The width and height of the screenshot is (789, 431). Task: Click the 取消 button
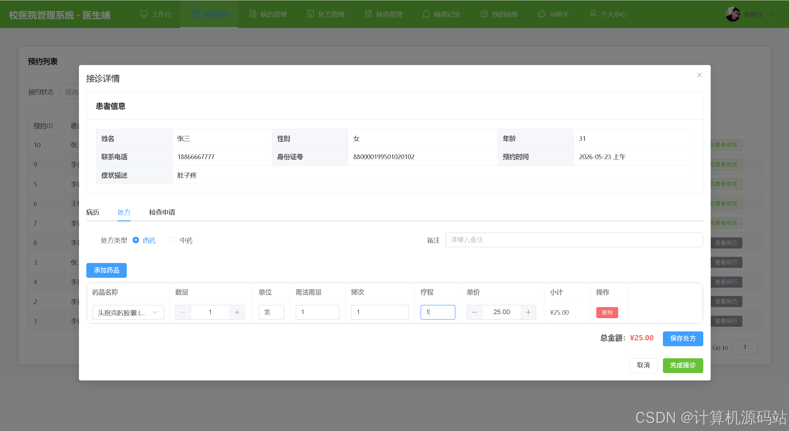(643, 365)
